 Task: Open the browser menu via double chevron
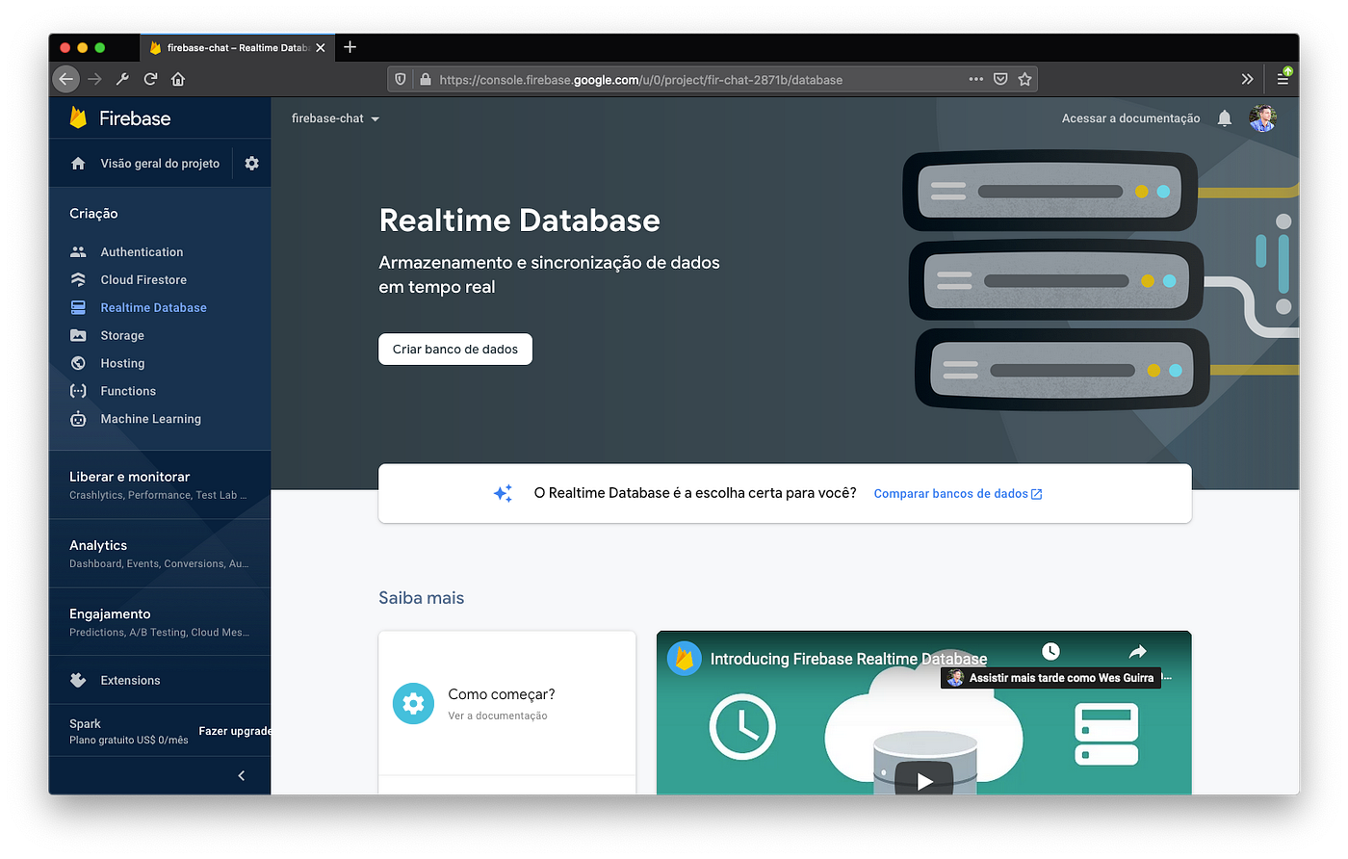click(1247, 79)
